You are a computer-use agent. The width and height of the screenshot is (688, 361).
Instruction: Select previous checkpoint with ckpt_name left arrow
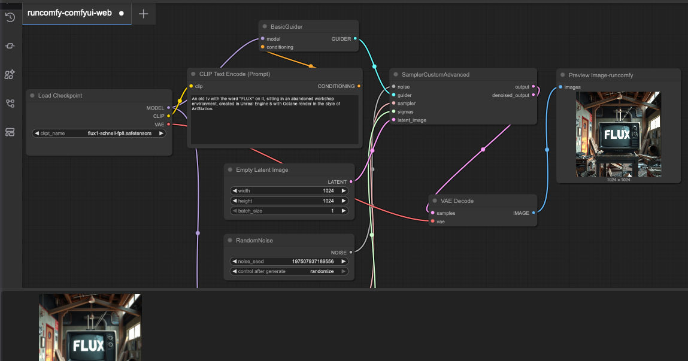37,134
